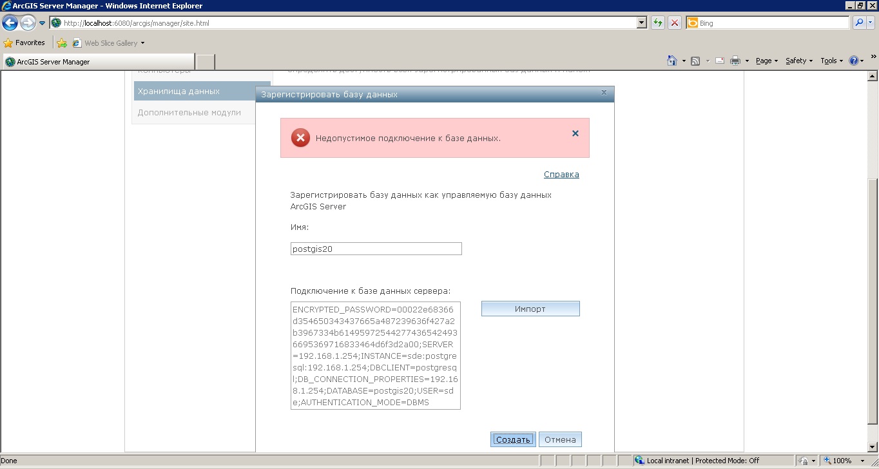Open the Page menu
This screenshot has height=469, width=879.
coord(766,61)
